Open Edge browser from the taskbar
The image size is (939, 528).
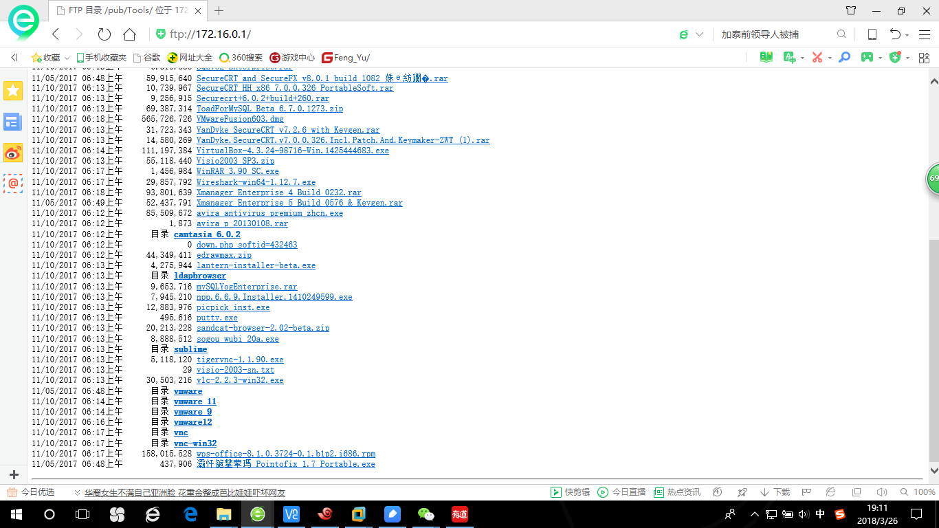tap(190, 514)
